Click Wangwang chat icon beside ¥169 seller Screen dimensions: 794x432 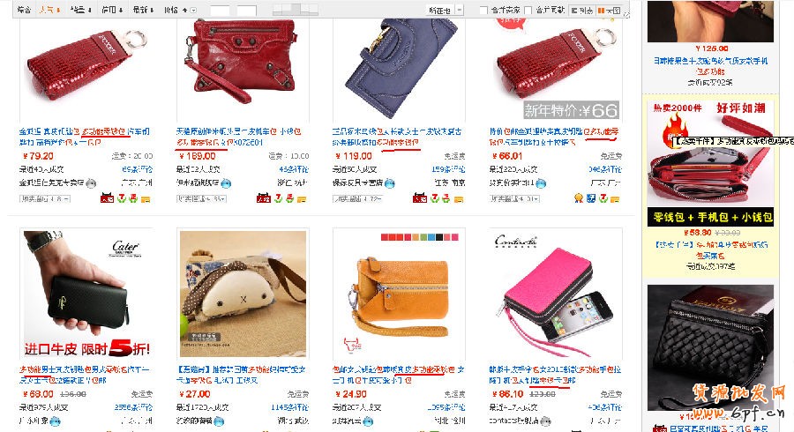(227, 183)
